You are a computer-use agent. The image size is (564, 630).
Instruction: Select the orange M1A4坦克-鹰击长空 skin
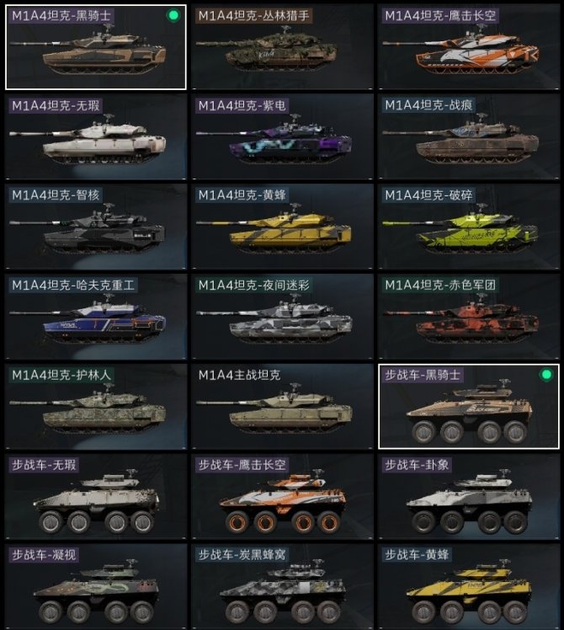tap(469, 47)
